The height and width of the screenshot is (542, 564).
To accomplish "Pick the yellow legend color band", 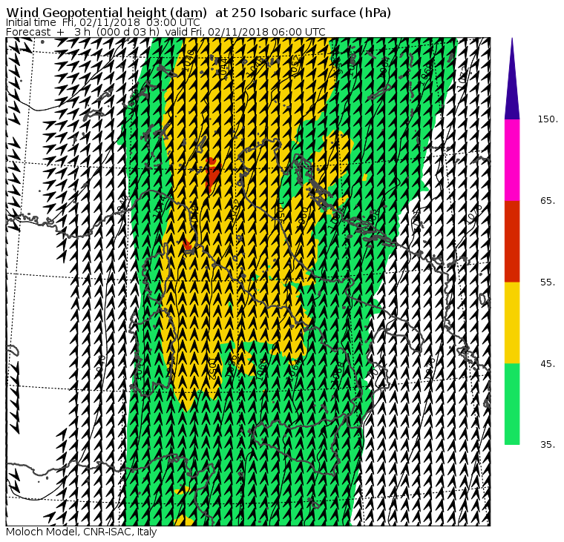I will pyautogui.click(x=512, y=323).
